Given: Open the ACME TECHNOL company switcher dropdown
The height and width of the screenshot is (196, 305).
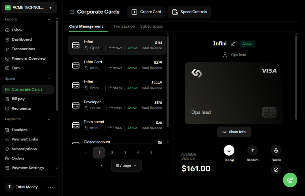Looking at the screenshot, I should (x=29, y=7).
